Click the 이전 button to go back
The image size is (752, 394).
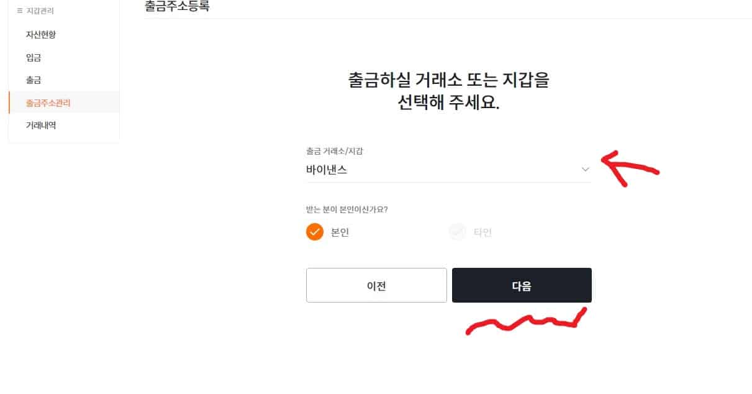coord(376,285)
